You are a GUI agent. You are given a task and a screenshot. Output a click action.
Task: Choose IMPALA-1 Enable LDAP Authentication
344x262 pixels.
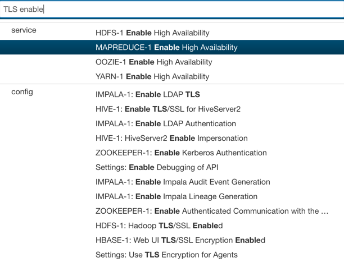[x=166, y=124]
